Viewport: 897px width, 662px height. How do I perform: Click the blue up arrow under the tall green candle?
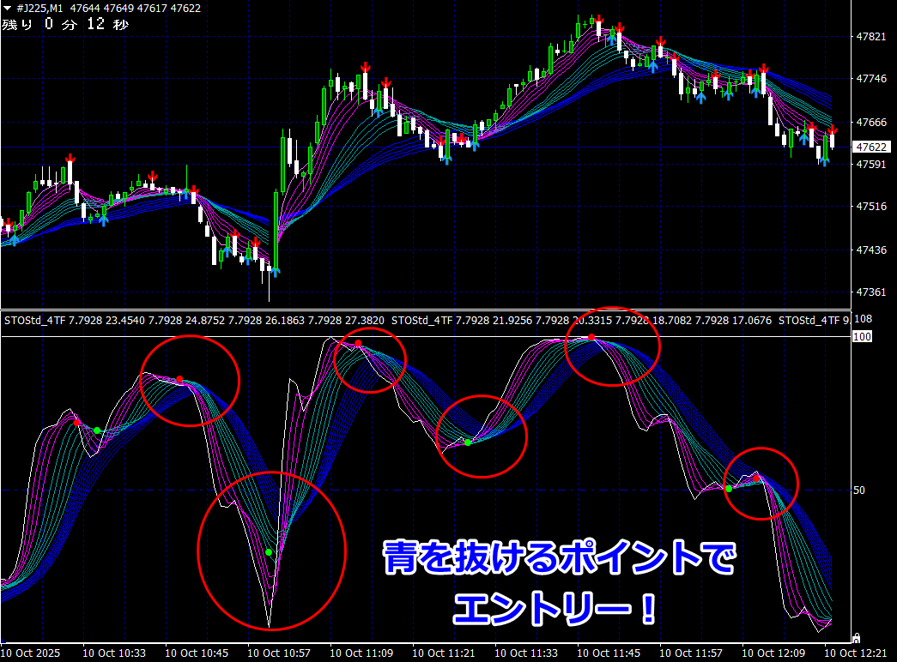coord(275,272)
